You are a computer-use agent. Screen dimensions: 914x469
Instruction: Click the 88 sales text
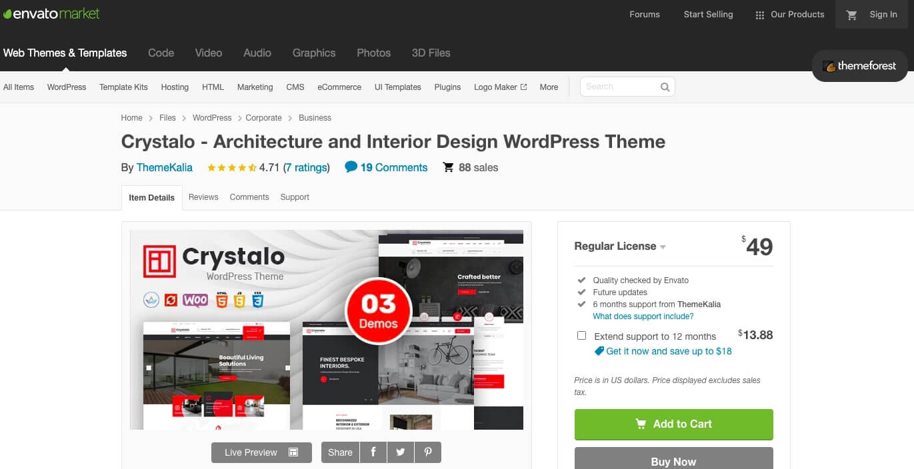coord(478,168)
